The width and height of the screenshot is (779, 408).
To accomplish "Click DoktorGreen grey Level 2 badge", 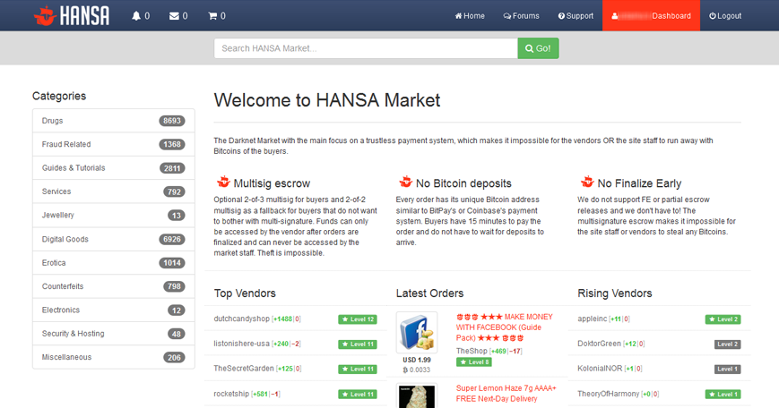I will (x=727, y=344).
